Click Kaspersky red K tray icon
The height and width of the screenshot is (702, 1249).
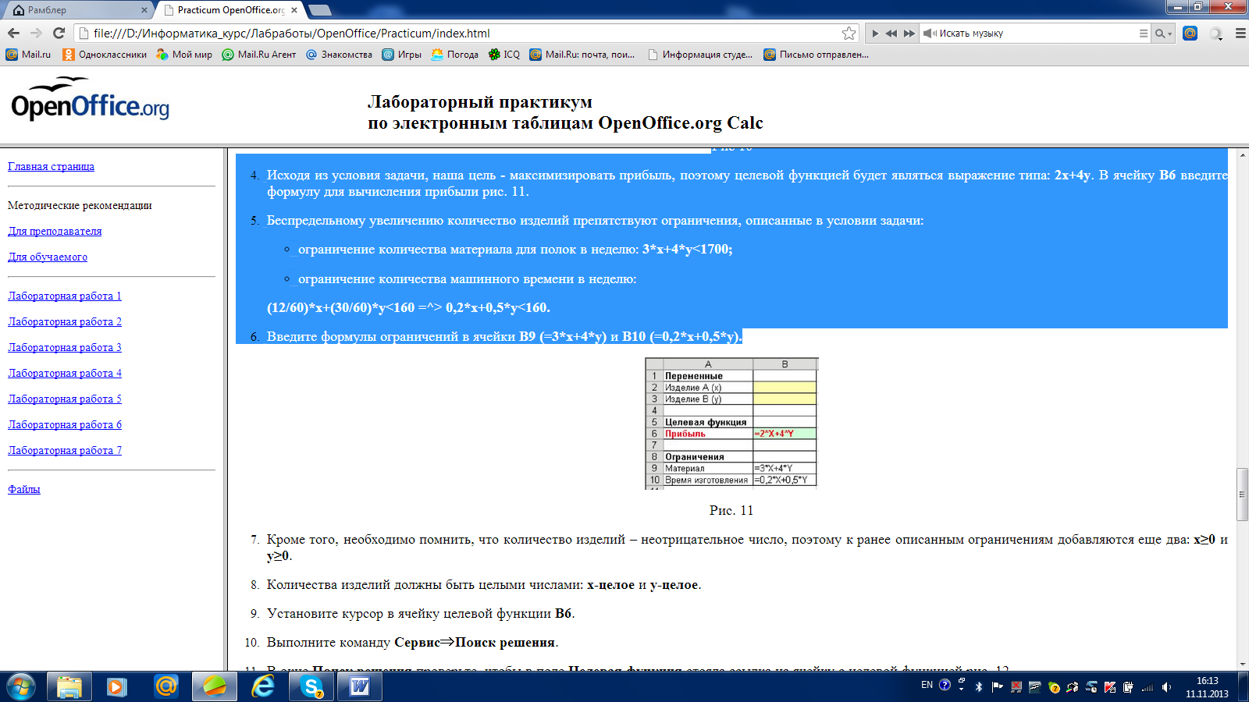click(x=1110, y=687)
